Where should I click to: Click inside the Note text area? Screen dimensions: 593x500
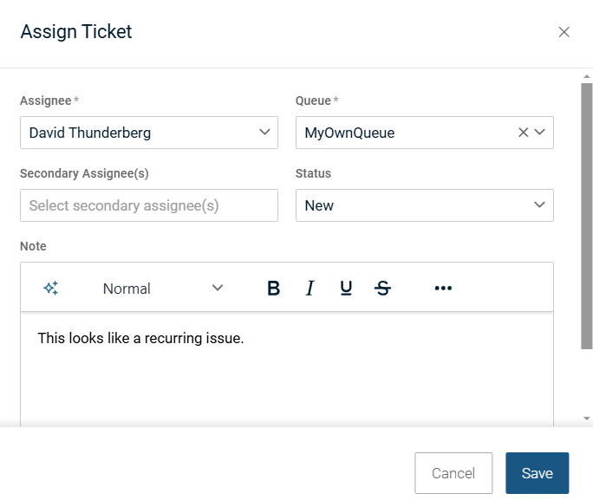286,373
